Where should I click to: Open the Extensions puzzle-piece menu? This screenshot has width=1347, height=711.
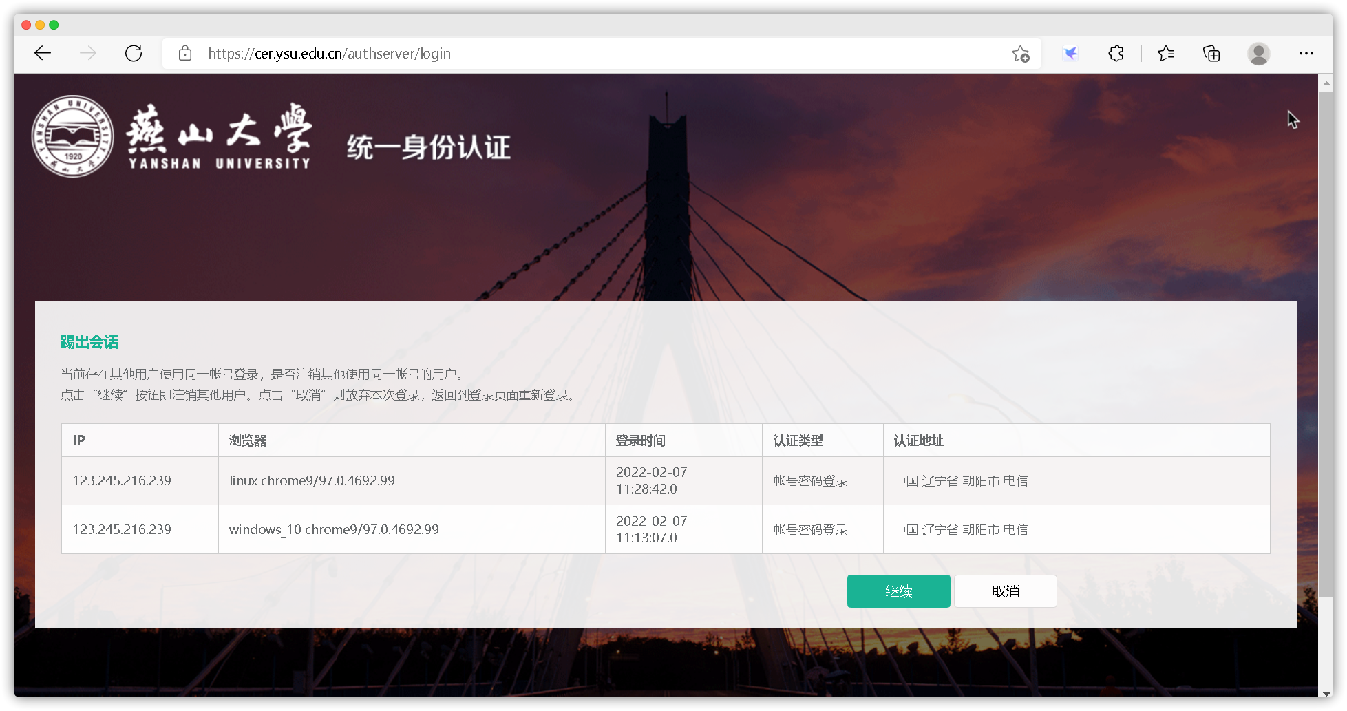[1116, 53]
